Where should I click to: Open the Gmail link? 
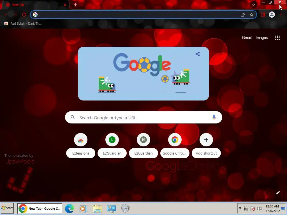coord(247,38)
